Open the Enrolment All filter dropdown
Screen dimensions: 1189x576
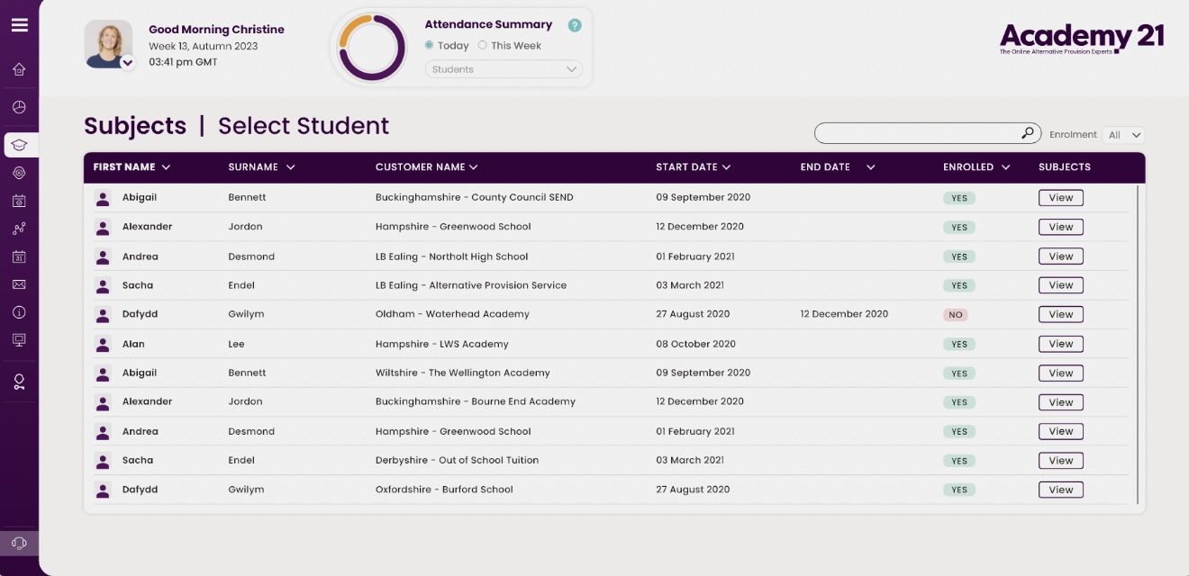click(1123, 135)
